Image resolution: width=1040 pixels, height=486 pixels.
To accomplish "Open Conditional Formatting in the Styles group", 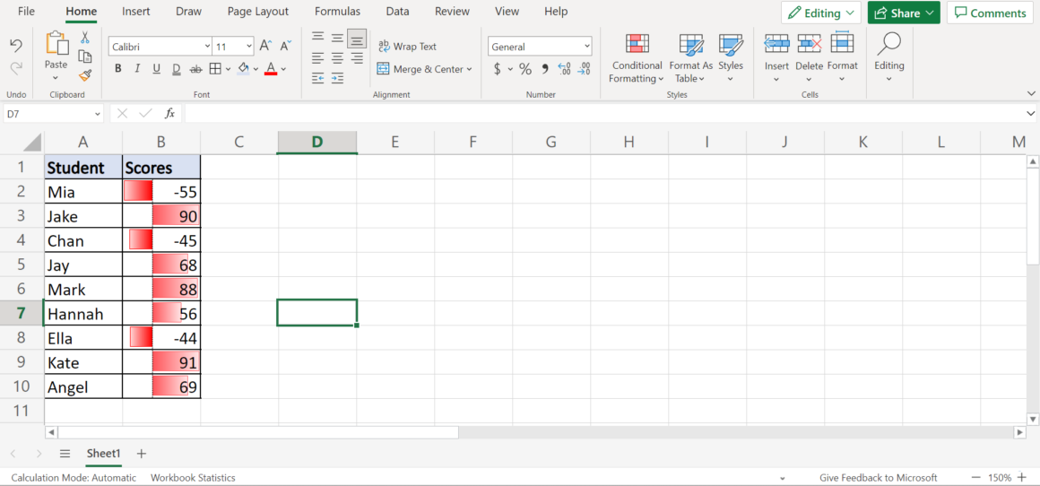I will click(x=637, y=59).
